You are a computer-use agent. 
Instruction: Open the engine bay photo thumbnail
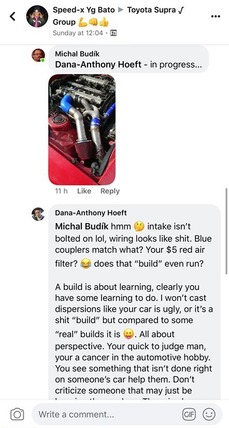[82, 130]
